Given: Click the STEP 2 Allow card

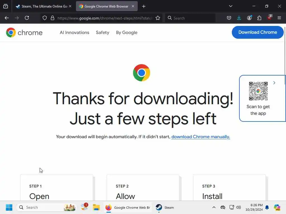Looking at the screenshot, I should [143, 188].
